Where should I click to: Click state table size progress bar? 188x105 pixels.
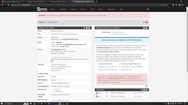71,99
